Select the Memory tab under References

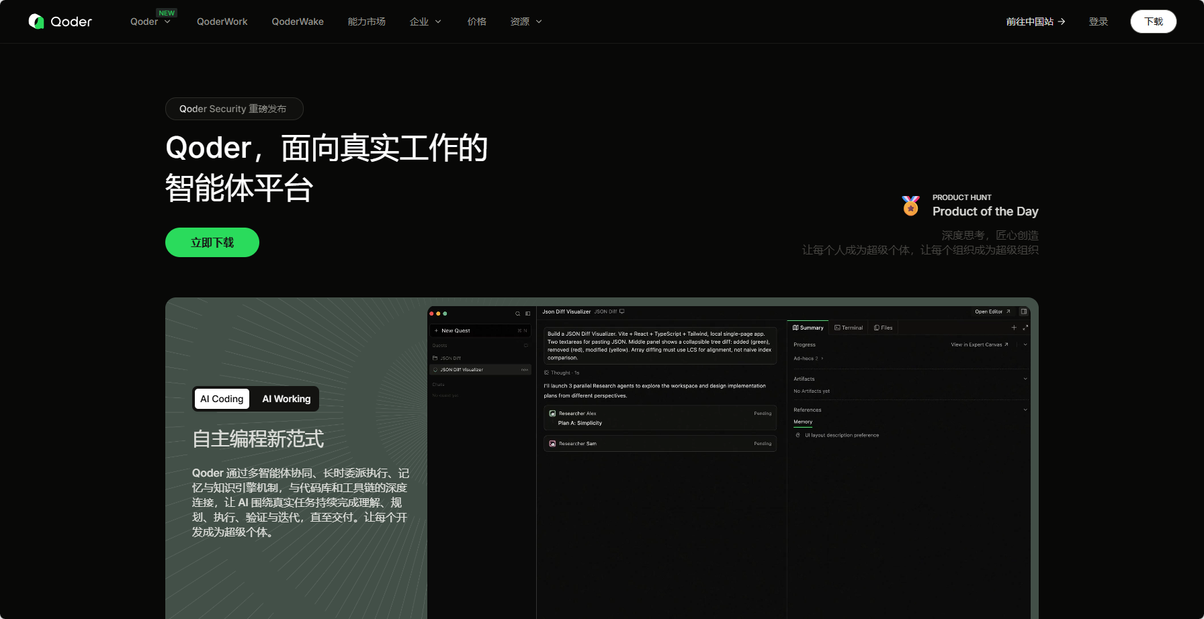[803, 422]
